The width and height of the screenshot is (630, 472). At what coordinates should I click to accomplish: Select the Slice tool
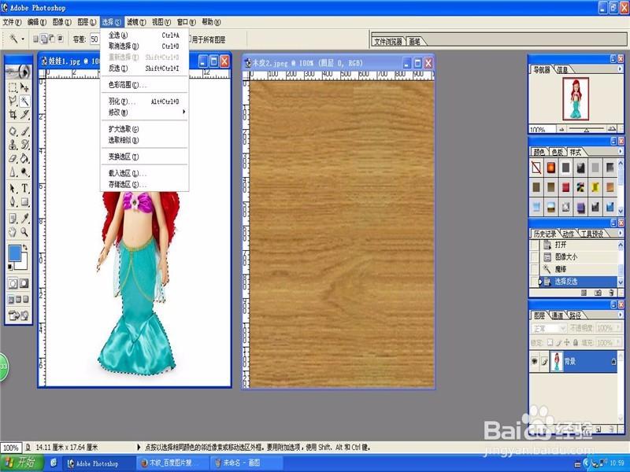pos(24,115)
